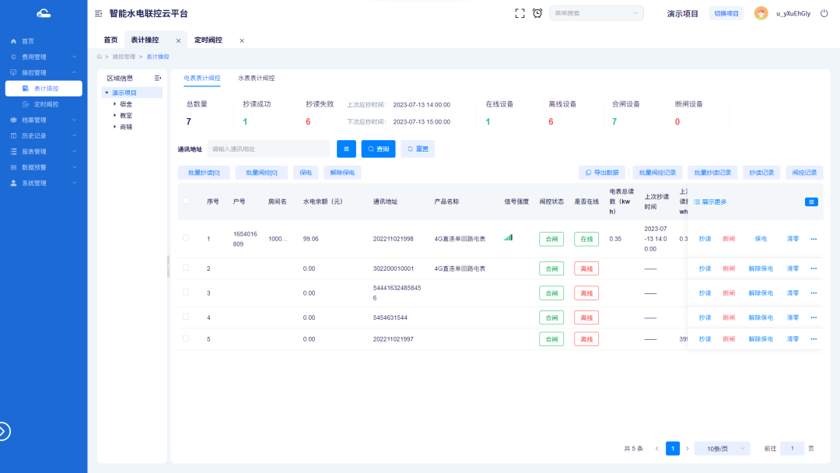
Task: Check the row 4 checkbox
Action: point(186,317)
